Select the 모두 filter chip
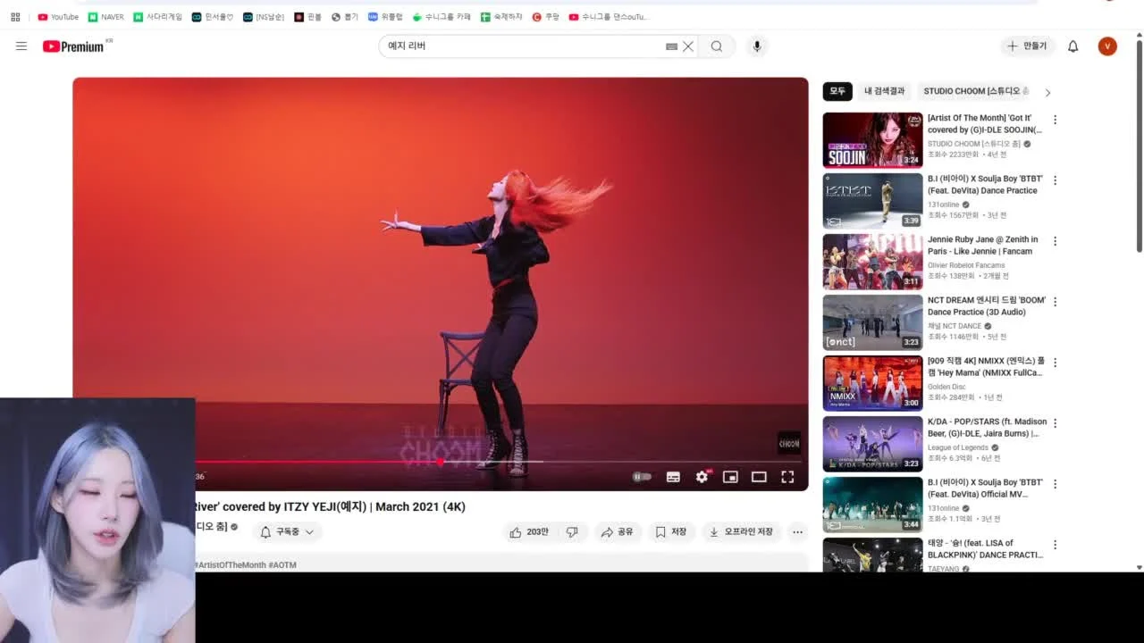The image size is (1144, 643). (x=837, y=91)
